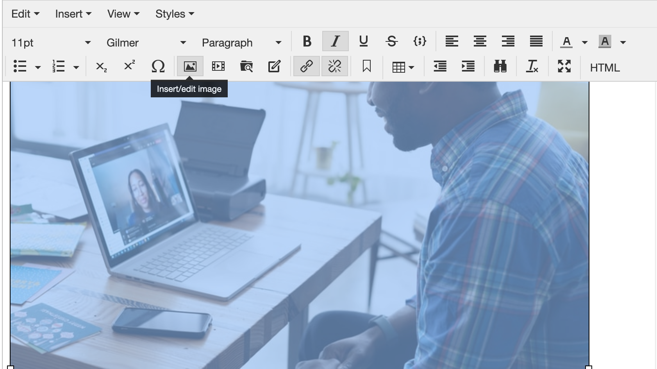Expand bullet list style options
Image resolution: width=657 pixels, height=369 pixels.
coord(37,67)
